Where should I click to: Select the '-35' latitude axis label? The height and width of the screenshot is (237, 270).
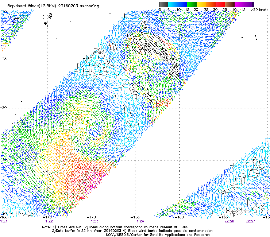pyautogui.click(x=3, y=159)
